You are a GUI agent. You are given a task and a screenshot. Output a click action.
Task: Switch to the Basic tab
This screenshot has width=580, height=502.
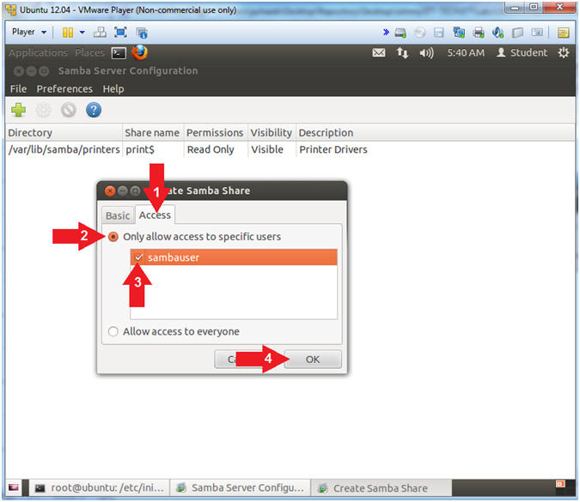tap(118, 215)
